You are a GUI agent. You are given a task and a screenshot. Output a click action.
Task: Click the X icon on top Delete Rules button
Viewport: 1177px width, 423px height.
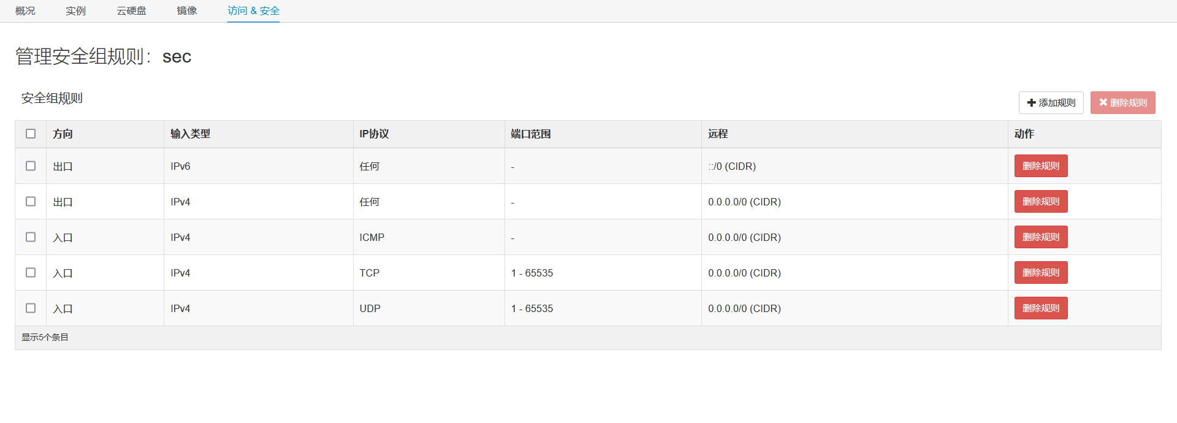(x=1103, y=102)
